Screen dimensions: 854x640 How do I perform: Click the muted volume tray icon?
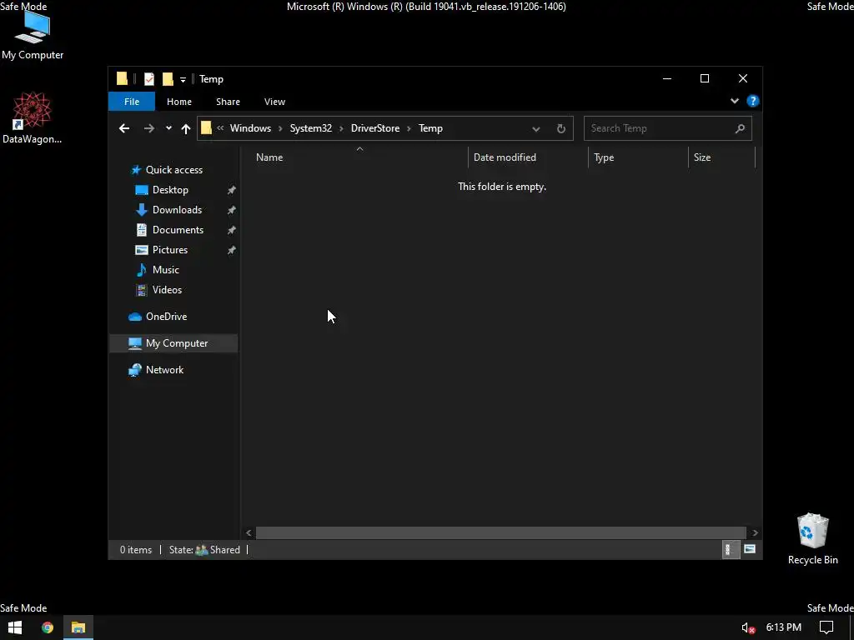[748, 628]
